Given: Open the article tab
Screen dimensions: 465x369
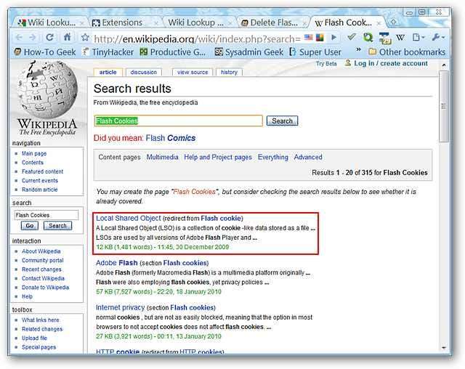Looking at the screenshot, I should tap(108, 73).
